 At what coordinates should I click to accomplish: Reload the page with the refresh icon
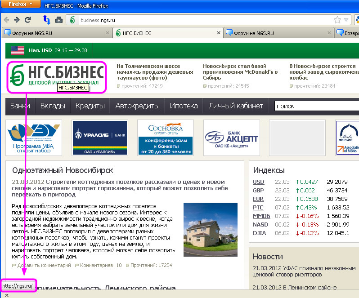pyautogui.click(x=28, y=20)
